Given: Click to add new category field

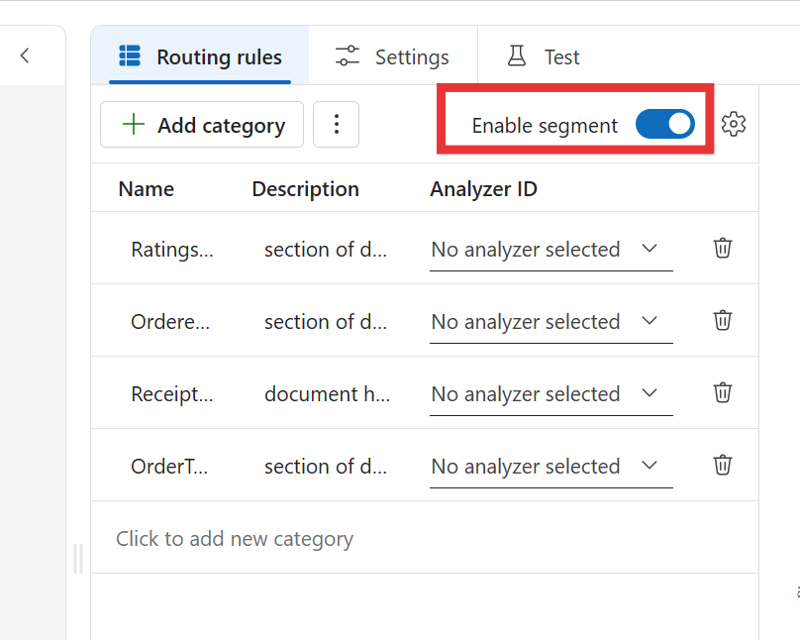Looking at the screenshot, I should click(425, 538).
